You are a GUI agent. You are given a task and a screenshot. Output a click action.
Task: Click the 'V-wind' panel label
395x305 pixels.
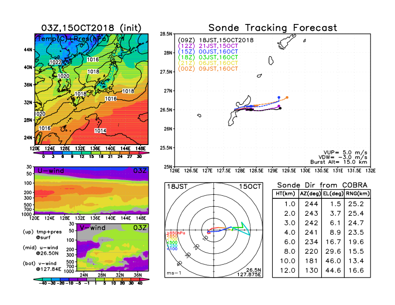[92, 228]
